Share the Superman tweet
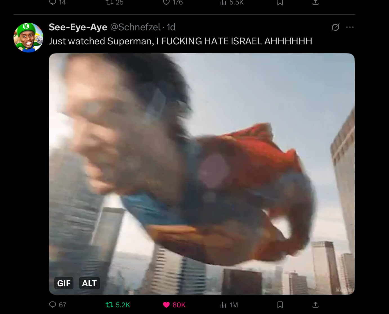Screen dimensions: 389x314 316,305
